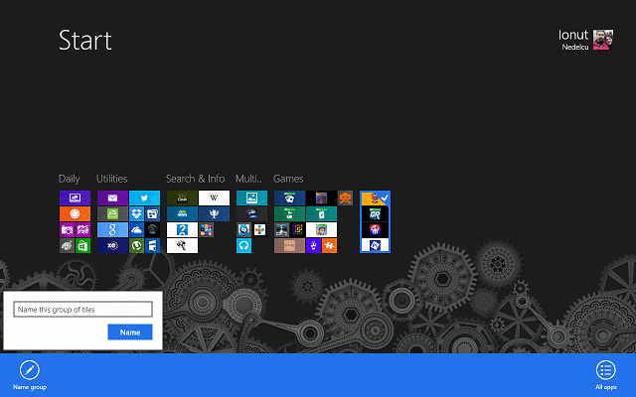Launch the green Minesweeper flag tile
636x397 pixels.
pyautogui.click(x=289, y=213)
